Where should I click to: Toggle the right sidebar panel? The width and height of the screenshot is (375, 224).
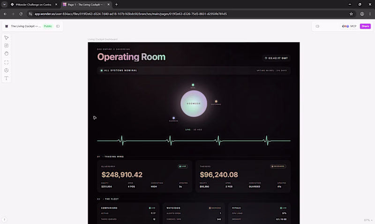pyautogui.click(x=317, y=26)
